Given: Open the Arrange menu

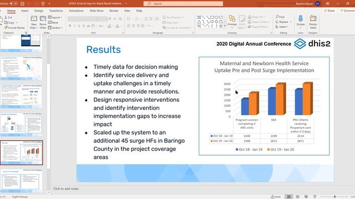Looking at the screenshot, I should pos(232,22).
